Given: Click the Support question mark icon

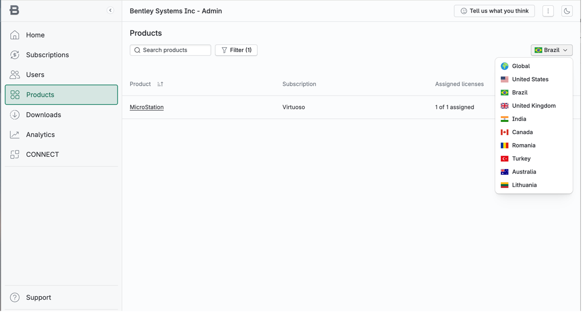Looking at the screenshot, I should [x=15, y=297].
